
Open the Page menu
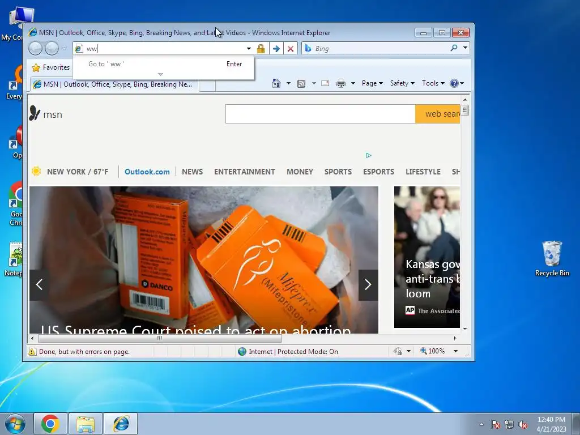[x=372, y=83]
